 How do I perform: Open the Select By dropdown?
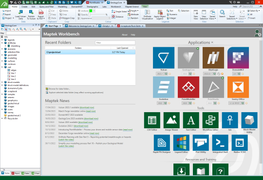click(x=253, y=11)
